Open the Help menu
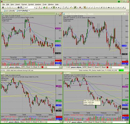The width and height of the screenshot is (130, 124). (x=57, y=4)
